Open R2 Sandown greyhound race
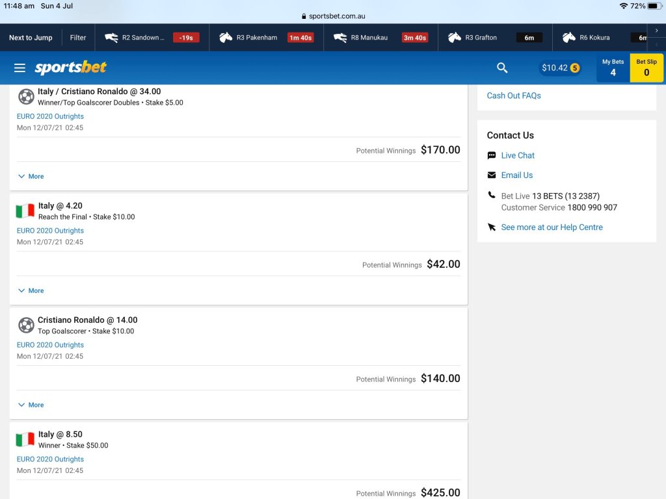 tap(152, 37)
